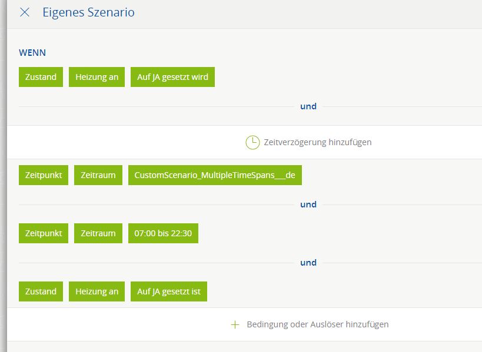Close the Eigenes Szenario editor with X
The height and width of the screenshot is (352, 482).
click(25, 12)
